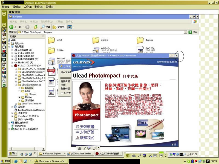Viewport: 219px width, 164px height.
Task: Click the local Windows 開始 Start button
Action: click(5, 161)
